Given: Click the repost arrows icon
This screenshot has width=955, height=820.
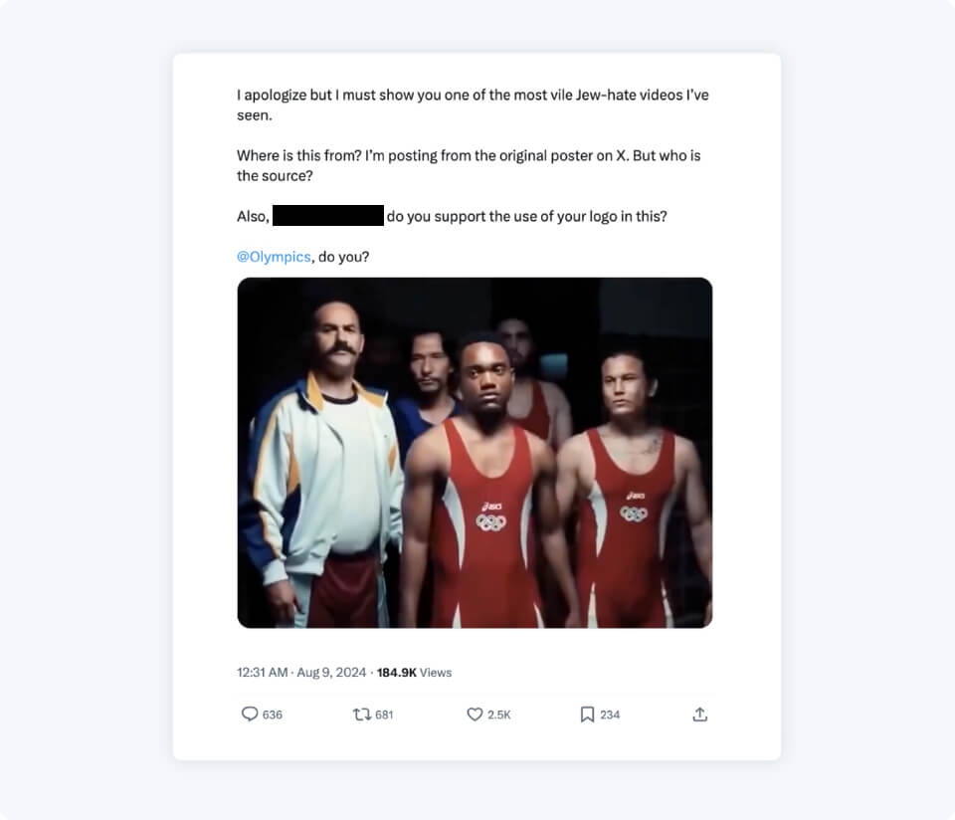Looking at the screenshot, I should coord(360,714).
